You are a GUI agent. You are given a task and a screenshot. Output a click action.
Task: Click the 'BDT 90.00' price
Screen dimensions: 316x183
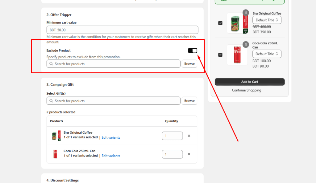click(260, 66)
